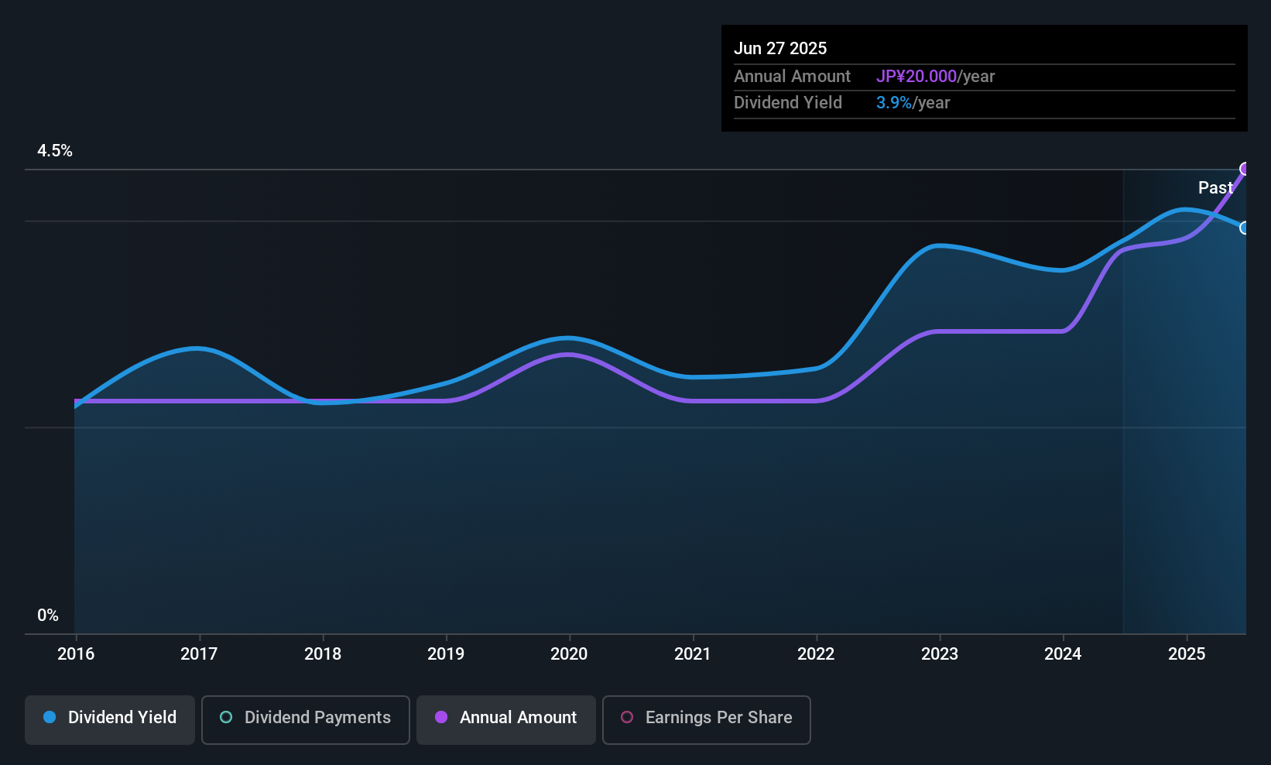Click the blue Dividend Yield legend dot

[50, 717]
